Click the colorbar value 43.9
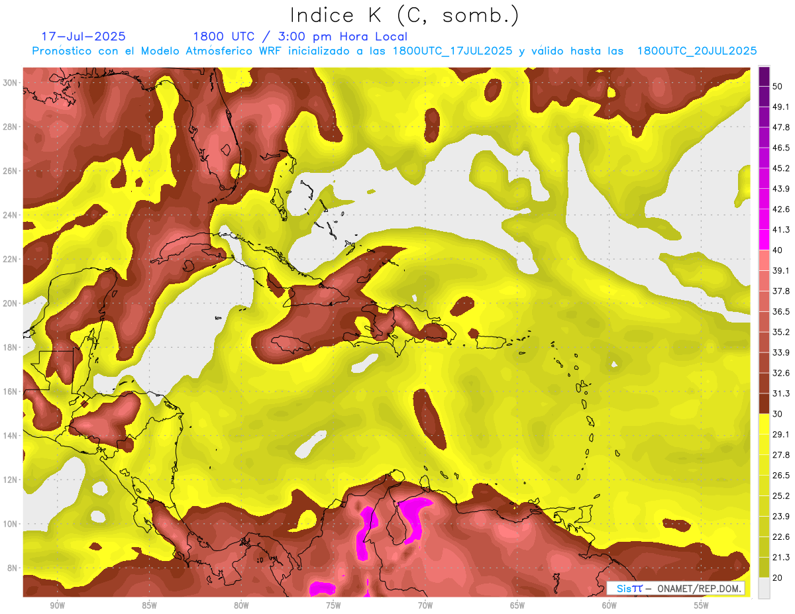 (x=780, y=189)
